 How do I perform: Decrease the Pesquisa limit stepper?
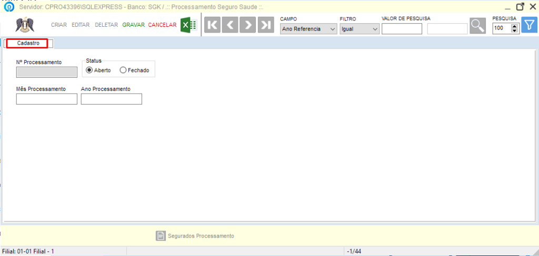click(515, 31)
